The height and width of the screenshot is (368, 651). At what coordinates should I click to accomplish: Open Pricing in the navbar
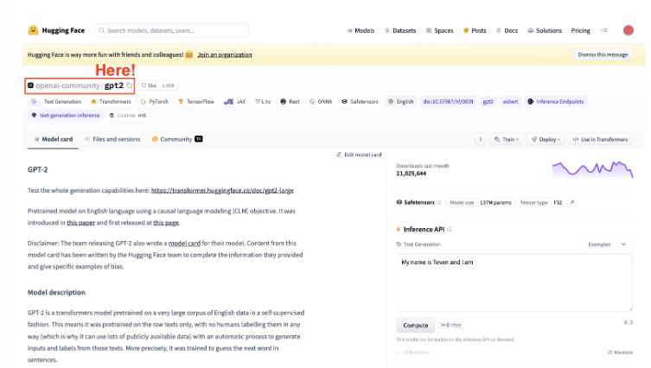click(580, 30)
